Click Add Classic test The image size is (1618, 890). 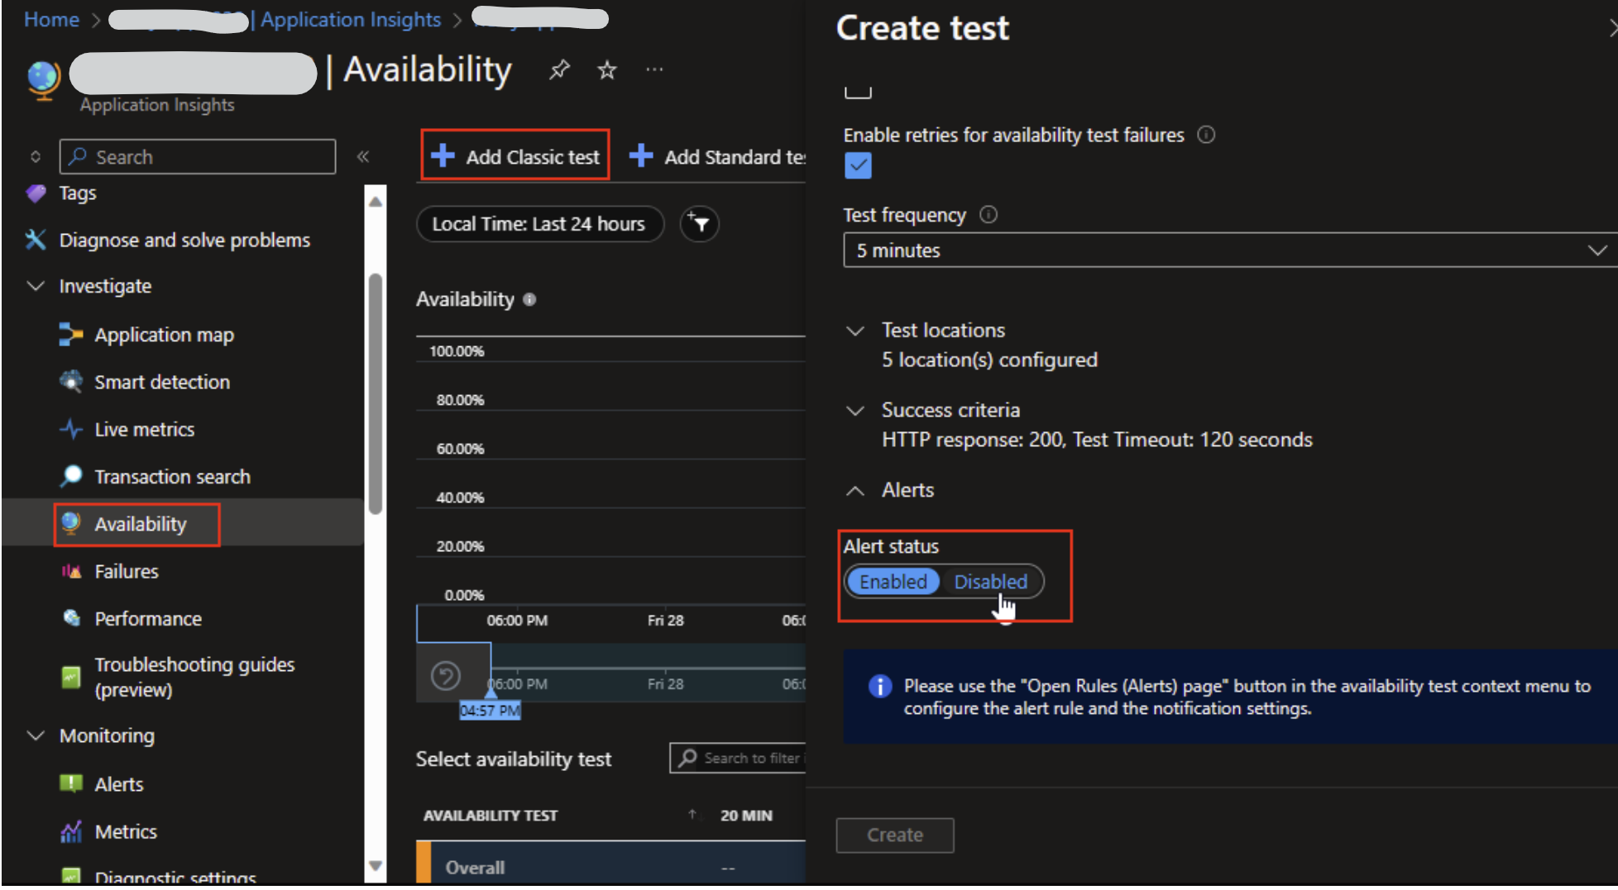(515, 155)
